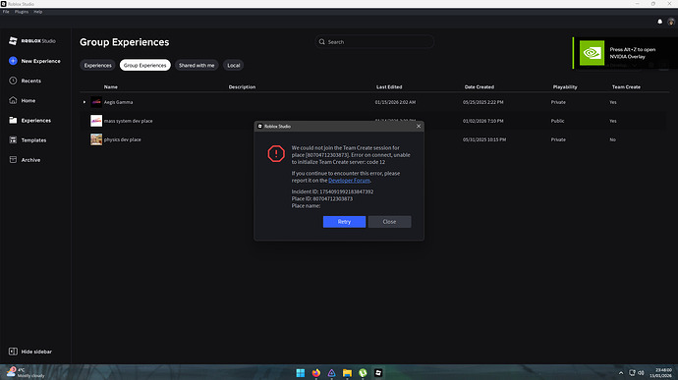Open the File menu
678x380 pixels.
(6, 12)
